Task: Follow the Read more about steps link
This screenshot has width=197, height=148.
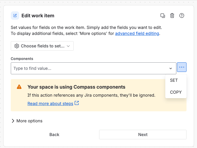Action: 50,104
